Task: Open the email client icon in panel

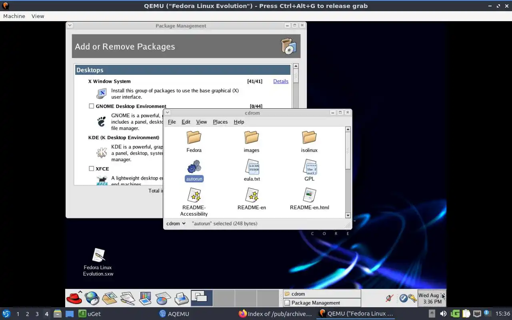Action: 110,298
